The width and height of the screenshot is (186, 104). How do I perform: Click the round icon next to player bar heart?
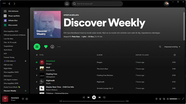(x=27, y=99)
